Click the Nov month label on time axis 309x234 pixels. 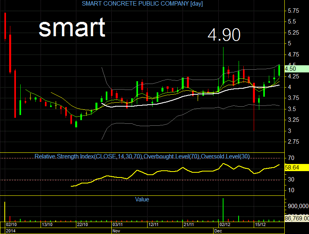[x=116, y=231]
